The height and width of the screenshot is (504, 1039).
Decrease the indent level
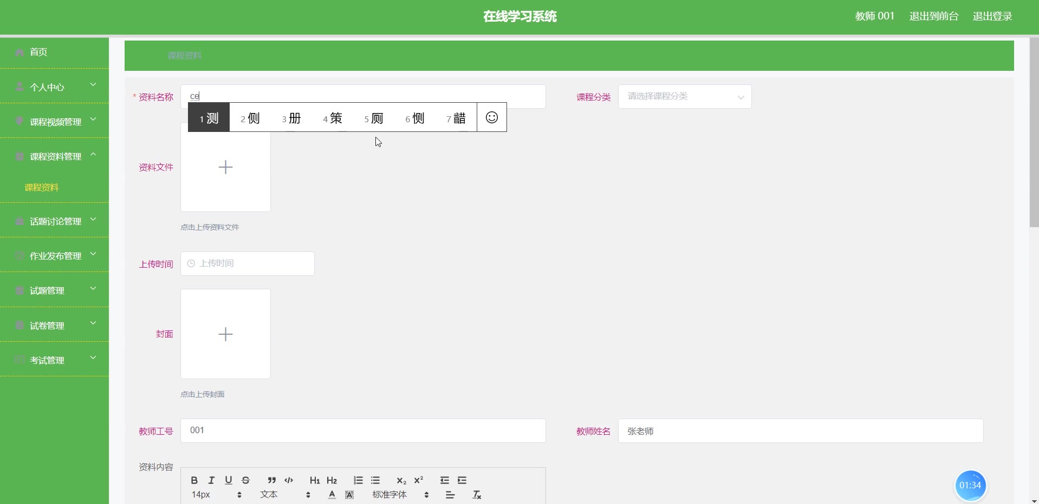[x=445, y=480]
